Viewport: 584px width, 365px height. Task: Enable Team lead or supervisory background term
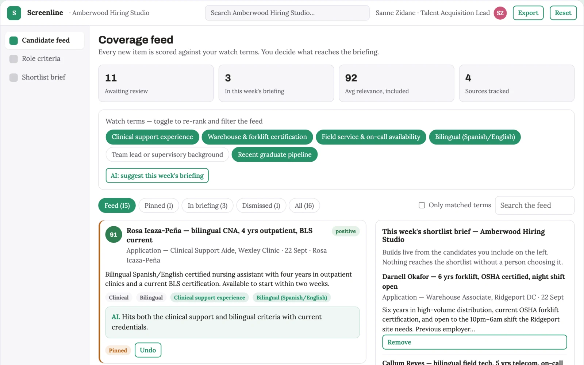click(x=167, y=154)
